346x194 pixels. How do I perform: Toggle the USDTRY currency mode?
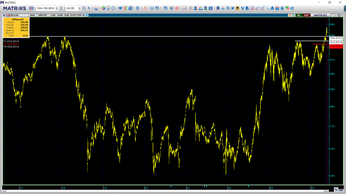click(x=43, y=15)
